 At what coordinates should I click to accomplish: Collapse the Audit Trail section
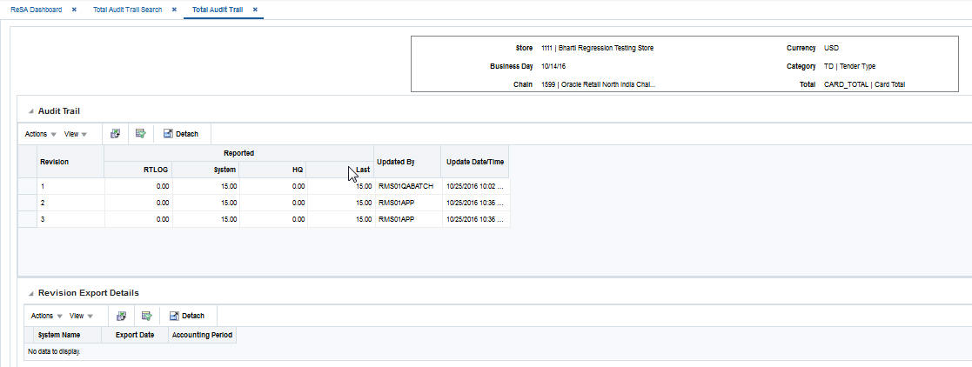pyautogui.click(x=30, y=111)
